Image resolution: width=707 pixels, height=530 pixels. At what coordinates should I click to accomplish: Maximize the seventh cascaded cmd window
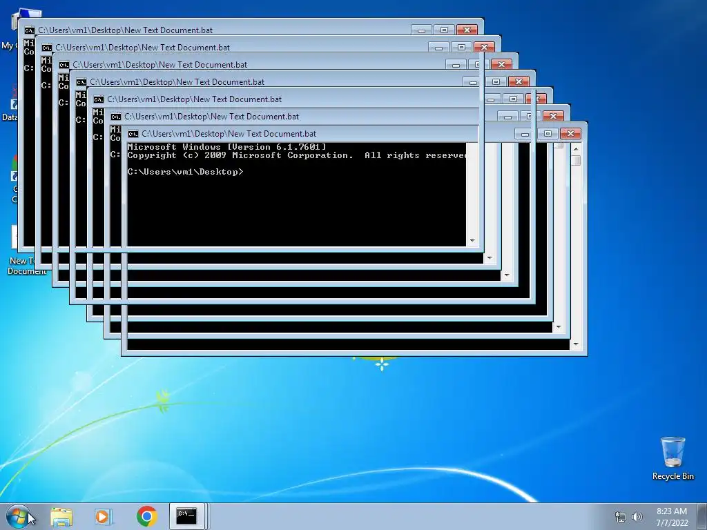click(x=548, y=133)
